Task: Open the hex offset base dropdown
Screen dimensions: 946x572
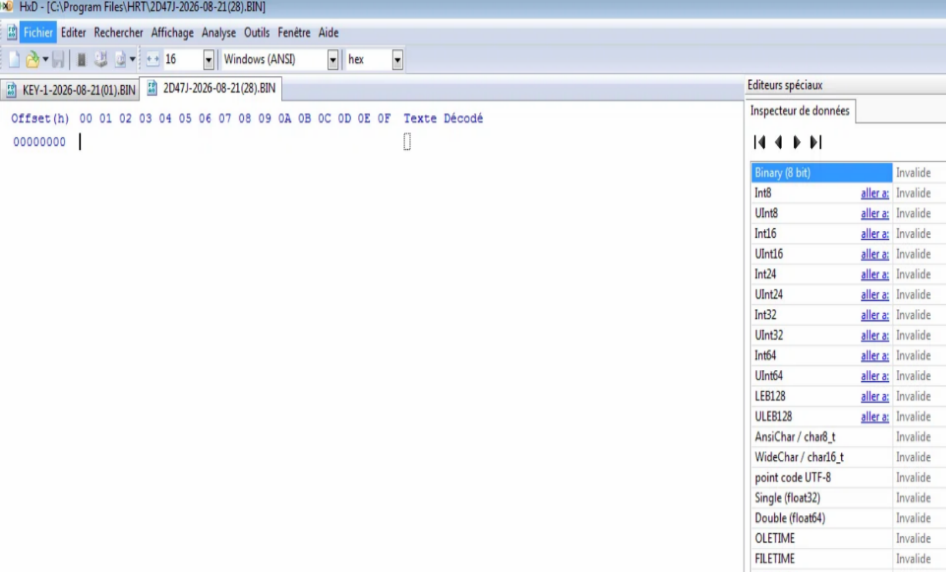Action: 397,60
